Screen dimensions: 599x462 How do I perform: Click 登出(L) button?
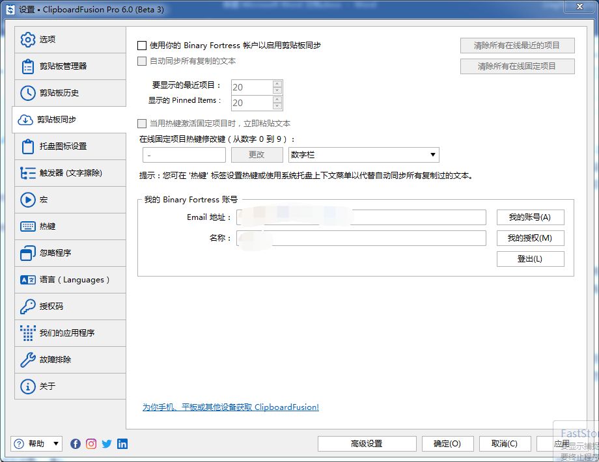530,259
